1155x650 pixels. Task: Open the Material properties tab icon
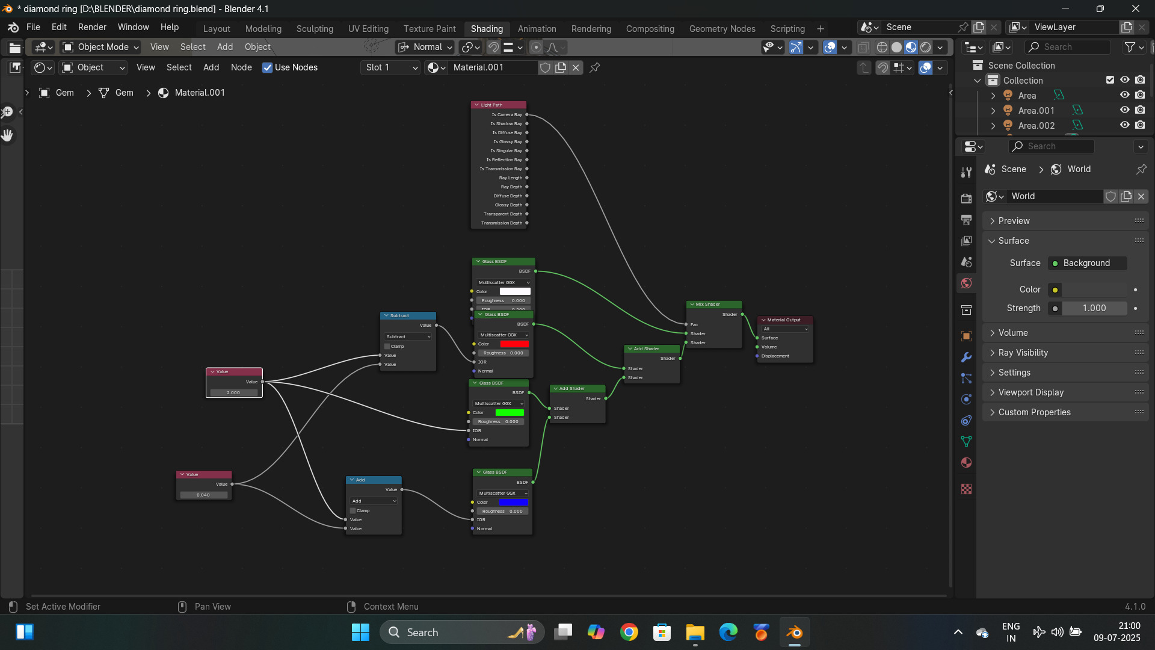(x=966, y=462)
